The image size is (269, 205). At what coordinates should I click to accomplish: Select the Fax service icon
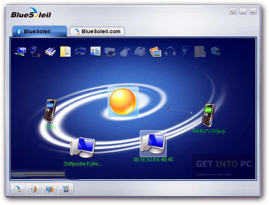click(140, 52)
